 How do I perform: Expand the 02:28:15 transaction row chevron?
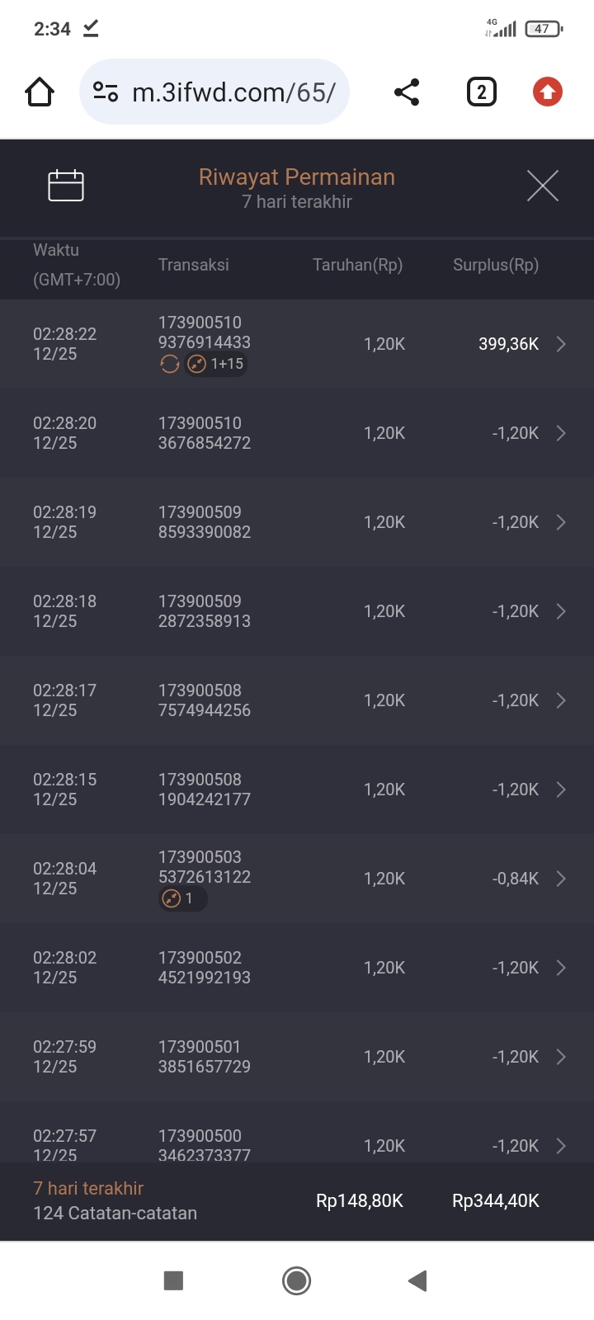(561, 790)
